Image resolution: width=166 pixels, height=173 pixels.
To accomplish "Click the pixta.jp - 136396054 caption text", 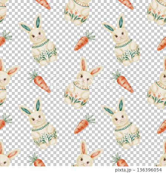I will pyautogui.click(x=138, y=170).
